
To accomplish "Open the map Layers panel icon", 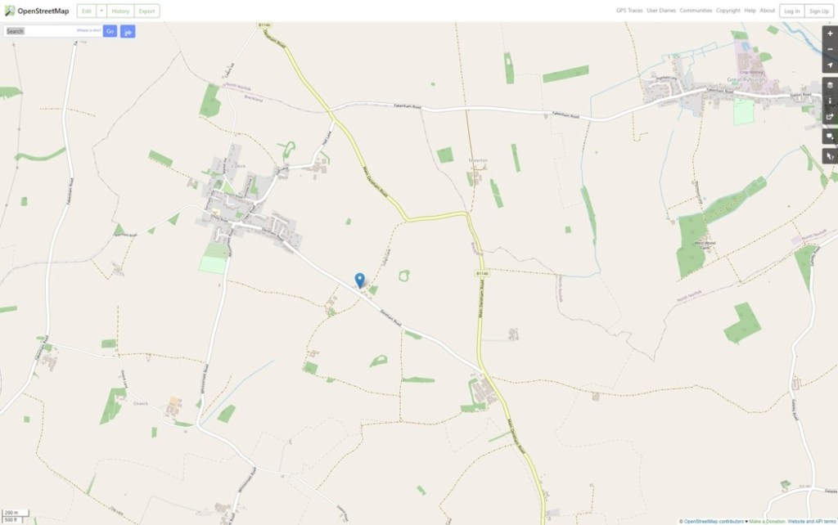I will [x=830, y=85].
